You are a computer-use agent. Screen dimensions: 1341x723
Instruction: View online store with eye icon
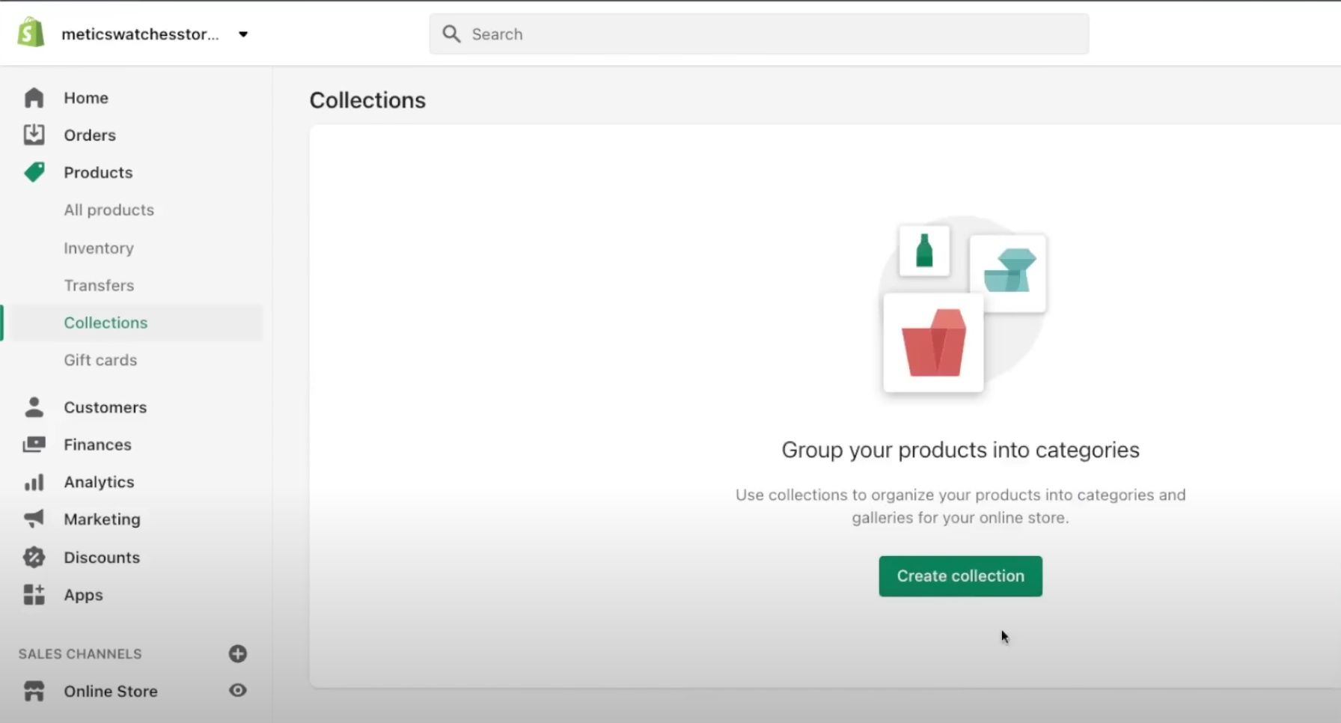point(238,690)
